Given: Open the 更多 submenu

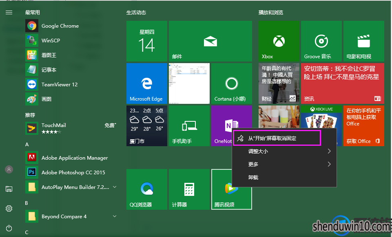Looking at the screenshot, I should (284, 164).
